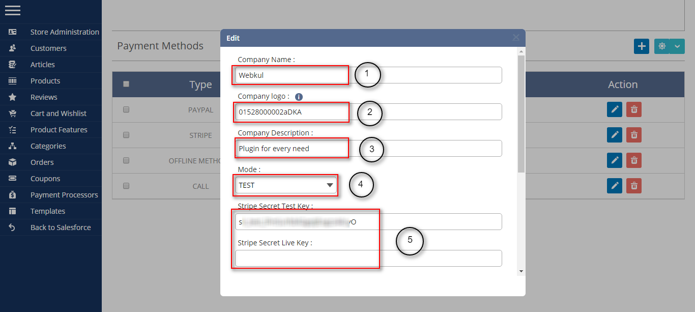
Task: Delete the STRIPE payment method
Action: 634,135
